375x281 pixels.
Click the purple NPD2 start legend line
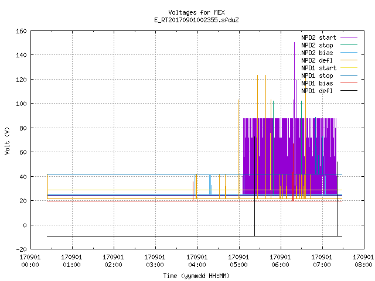[349, 37]
